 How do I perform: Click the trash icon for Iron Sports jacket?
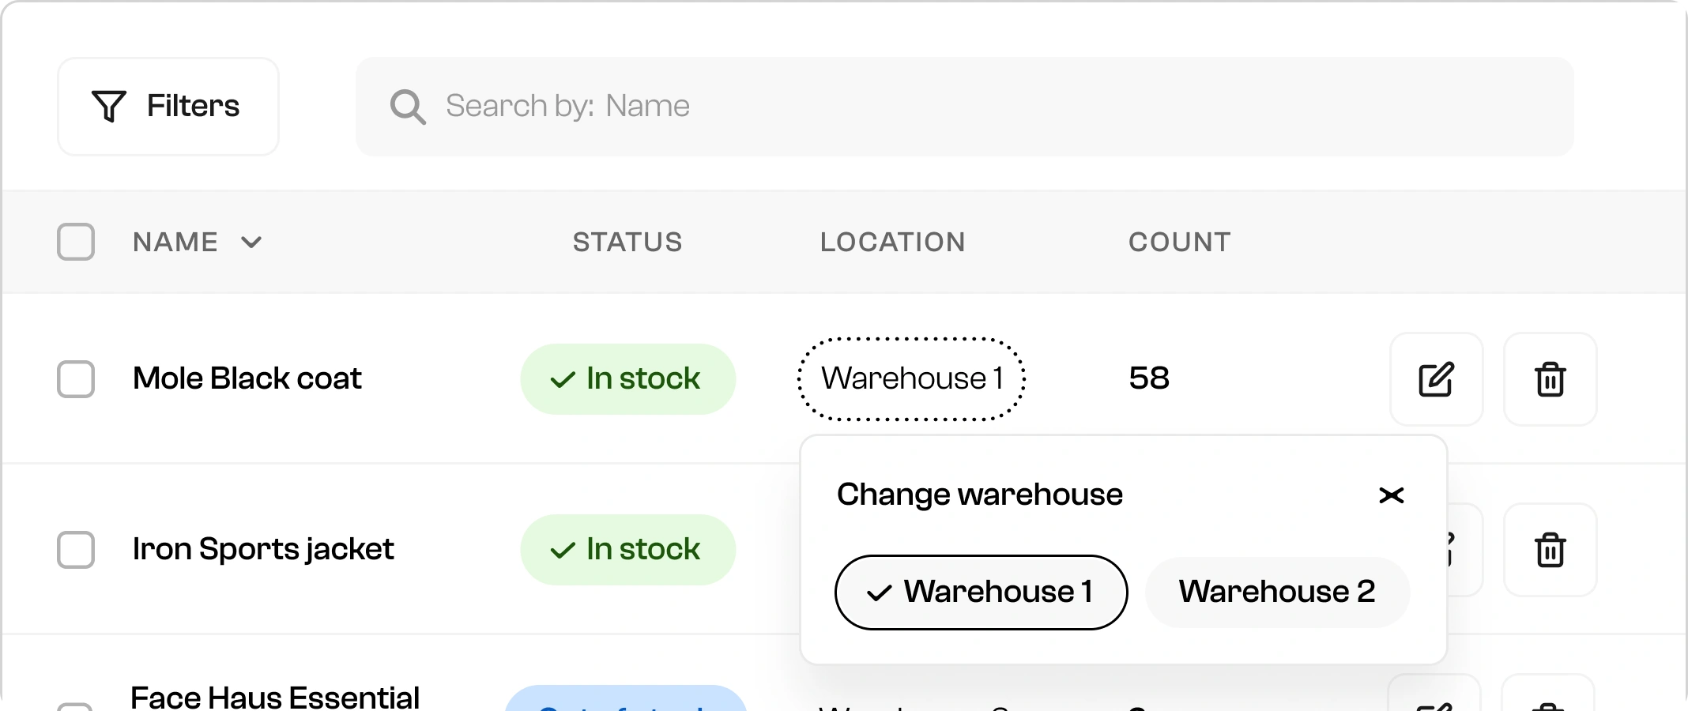tap(1550, 550)
